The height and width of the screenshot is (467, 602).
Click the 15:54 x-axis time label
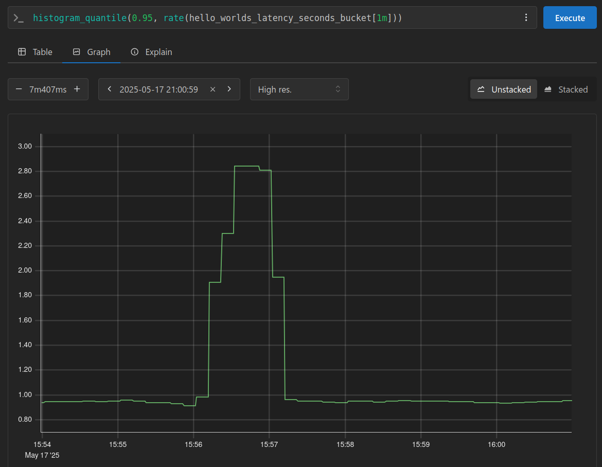[x=42, y=444]
